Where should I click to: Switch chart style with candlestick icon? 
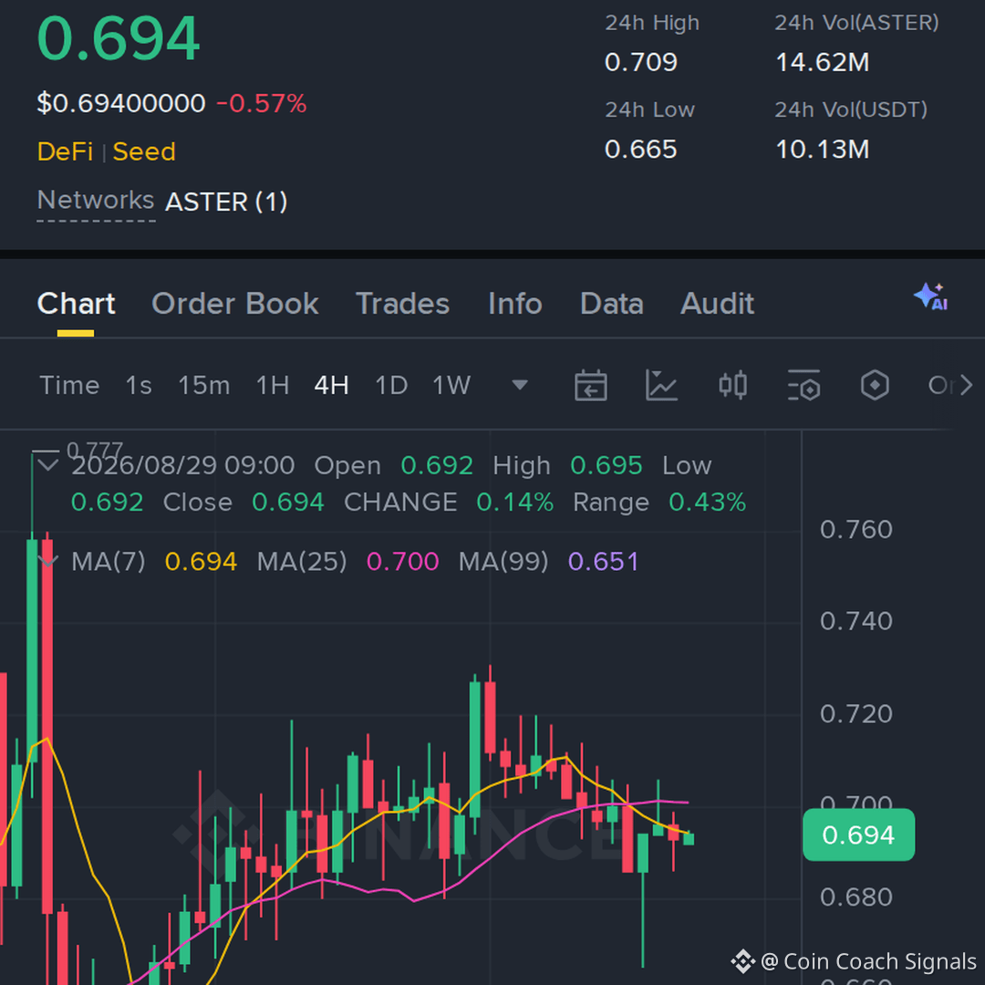[732, 385]
